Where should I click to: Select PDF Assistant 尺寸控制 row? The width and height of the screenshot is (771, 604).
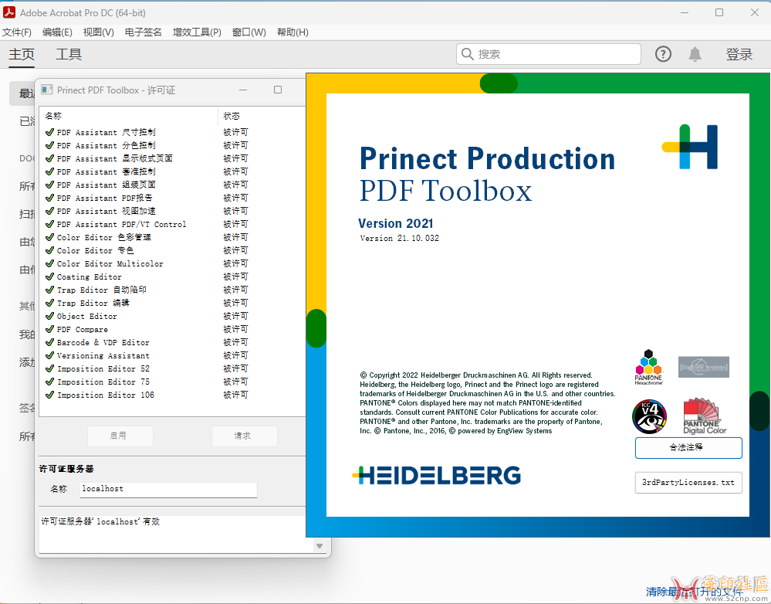[173, 132]
